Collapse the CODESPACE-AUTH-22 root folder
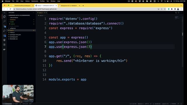 (19, 15)
